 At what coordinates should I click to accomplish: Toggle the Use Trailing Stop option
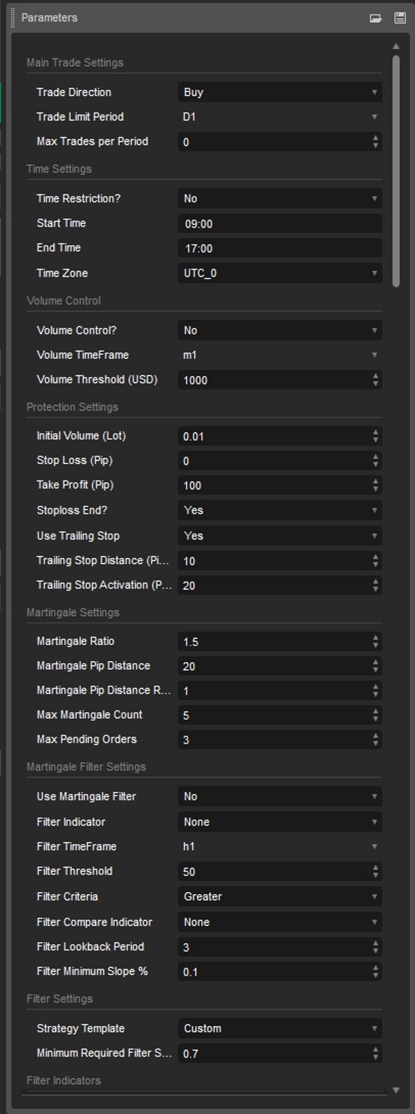pos(279,535)
